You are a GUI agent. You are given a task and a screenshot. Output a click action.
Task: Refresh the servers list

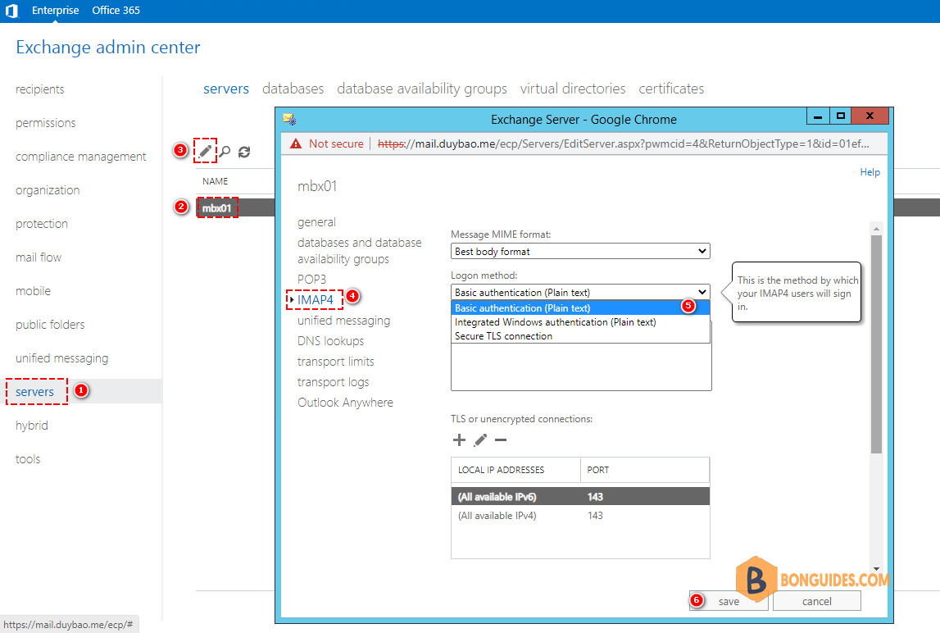244,152
